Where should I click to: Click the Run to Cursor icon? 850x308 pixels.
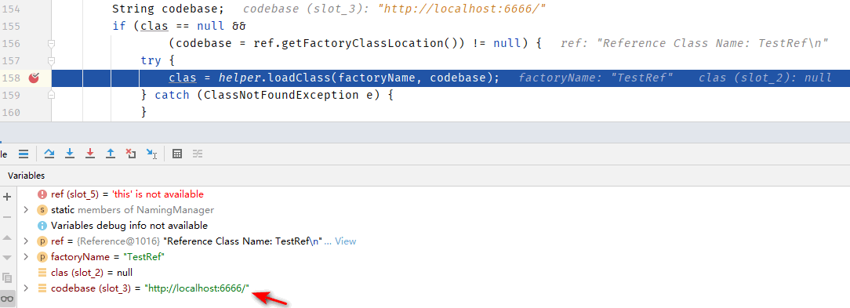pyautogui.click(x=151, y=154)
